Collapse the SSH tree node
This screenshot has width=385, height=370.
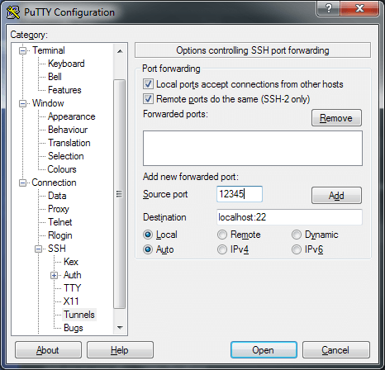coord(38,249)
